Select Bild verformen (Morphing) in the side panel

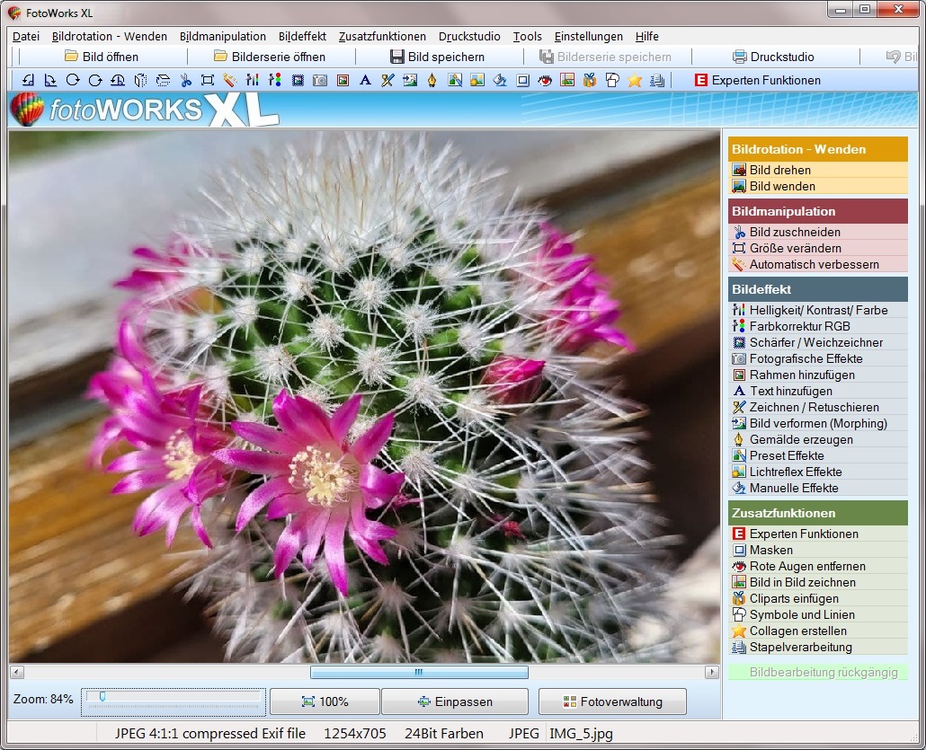coord(818,423)
